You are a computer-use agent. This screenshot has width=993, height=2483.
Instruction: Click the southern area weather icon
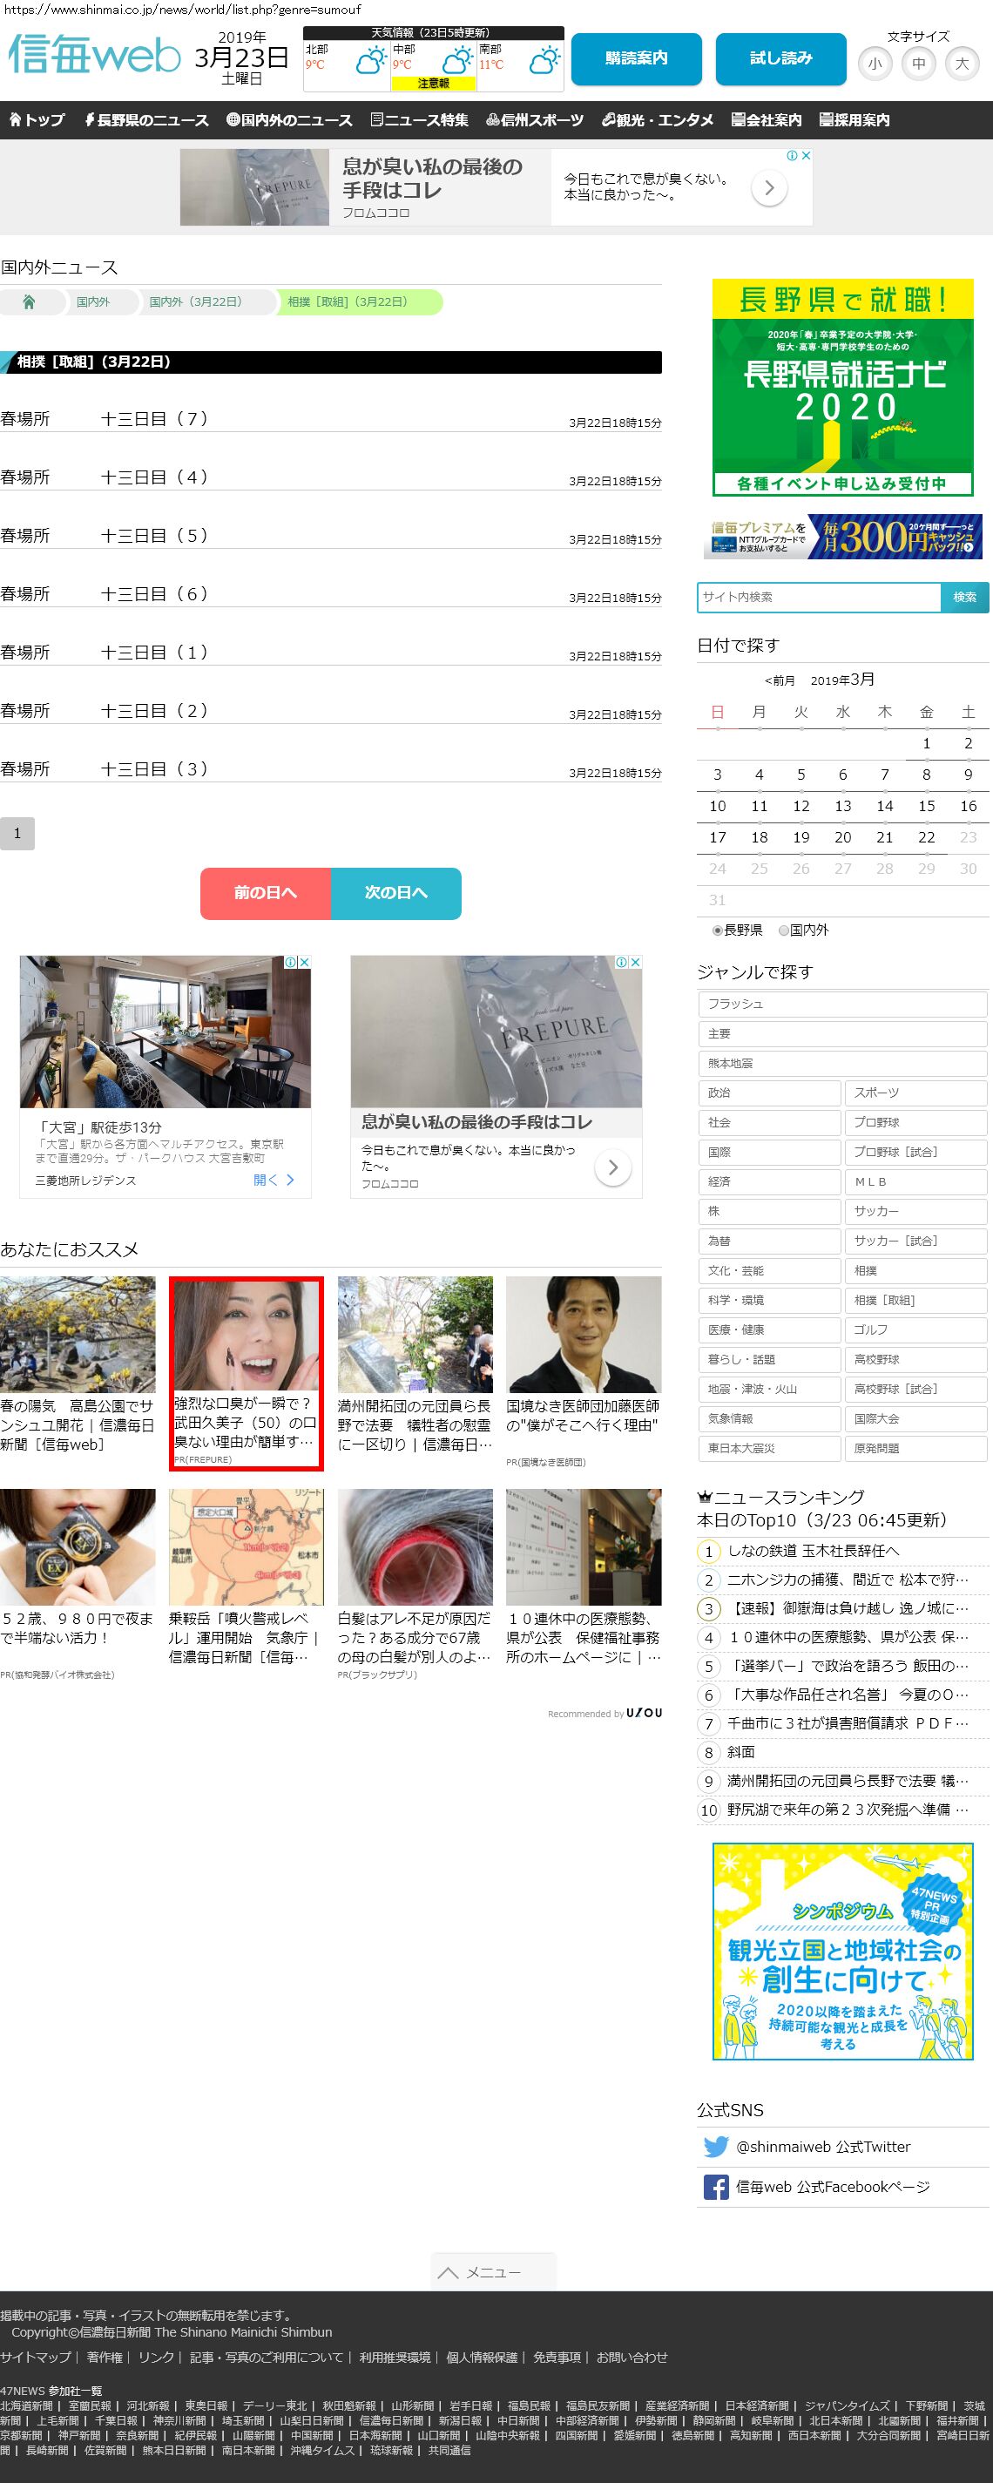pos(544,61)
